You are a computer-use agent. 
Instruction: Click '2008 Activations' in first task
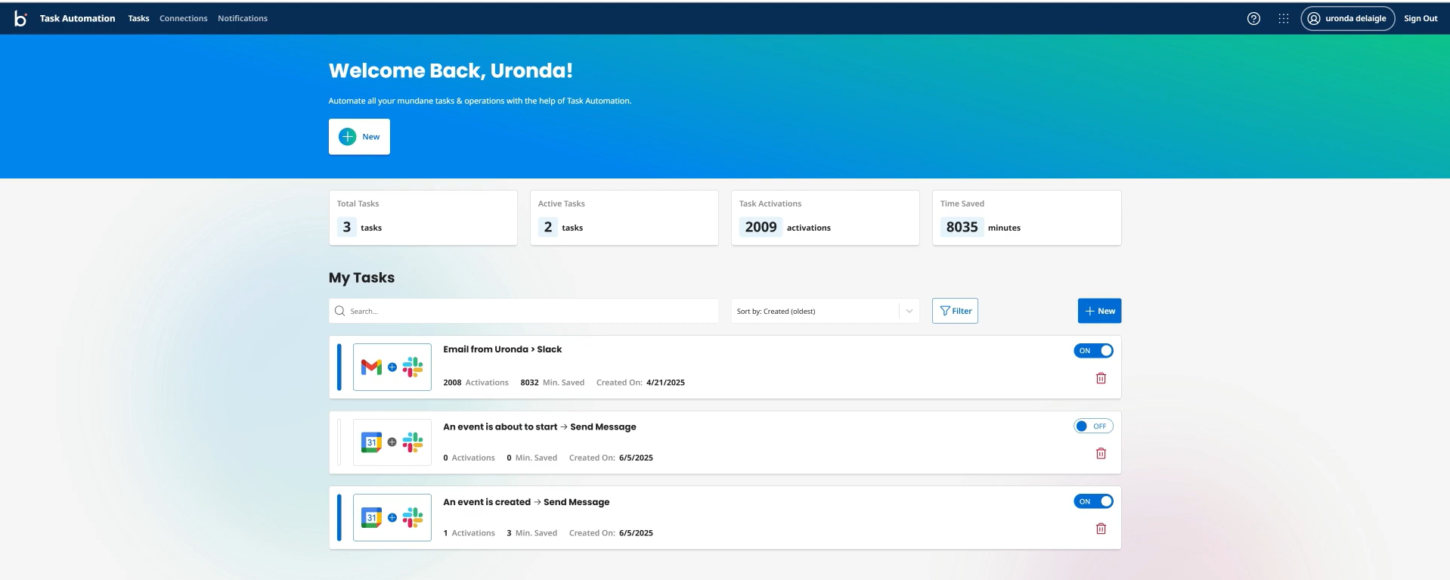pos(476,383)
